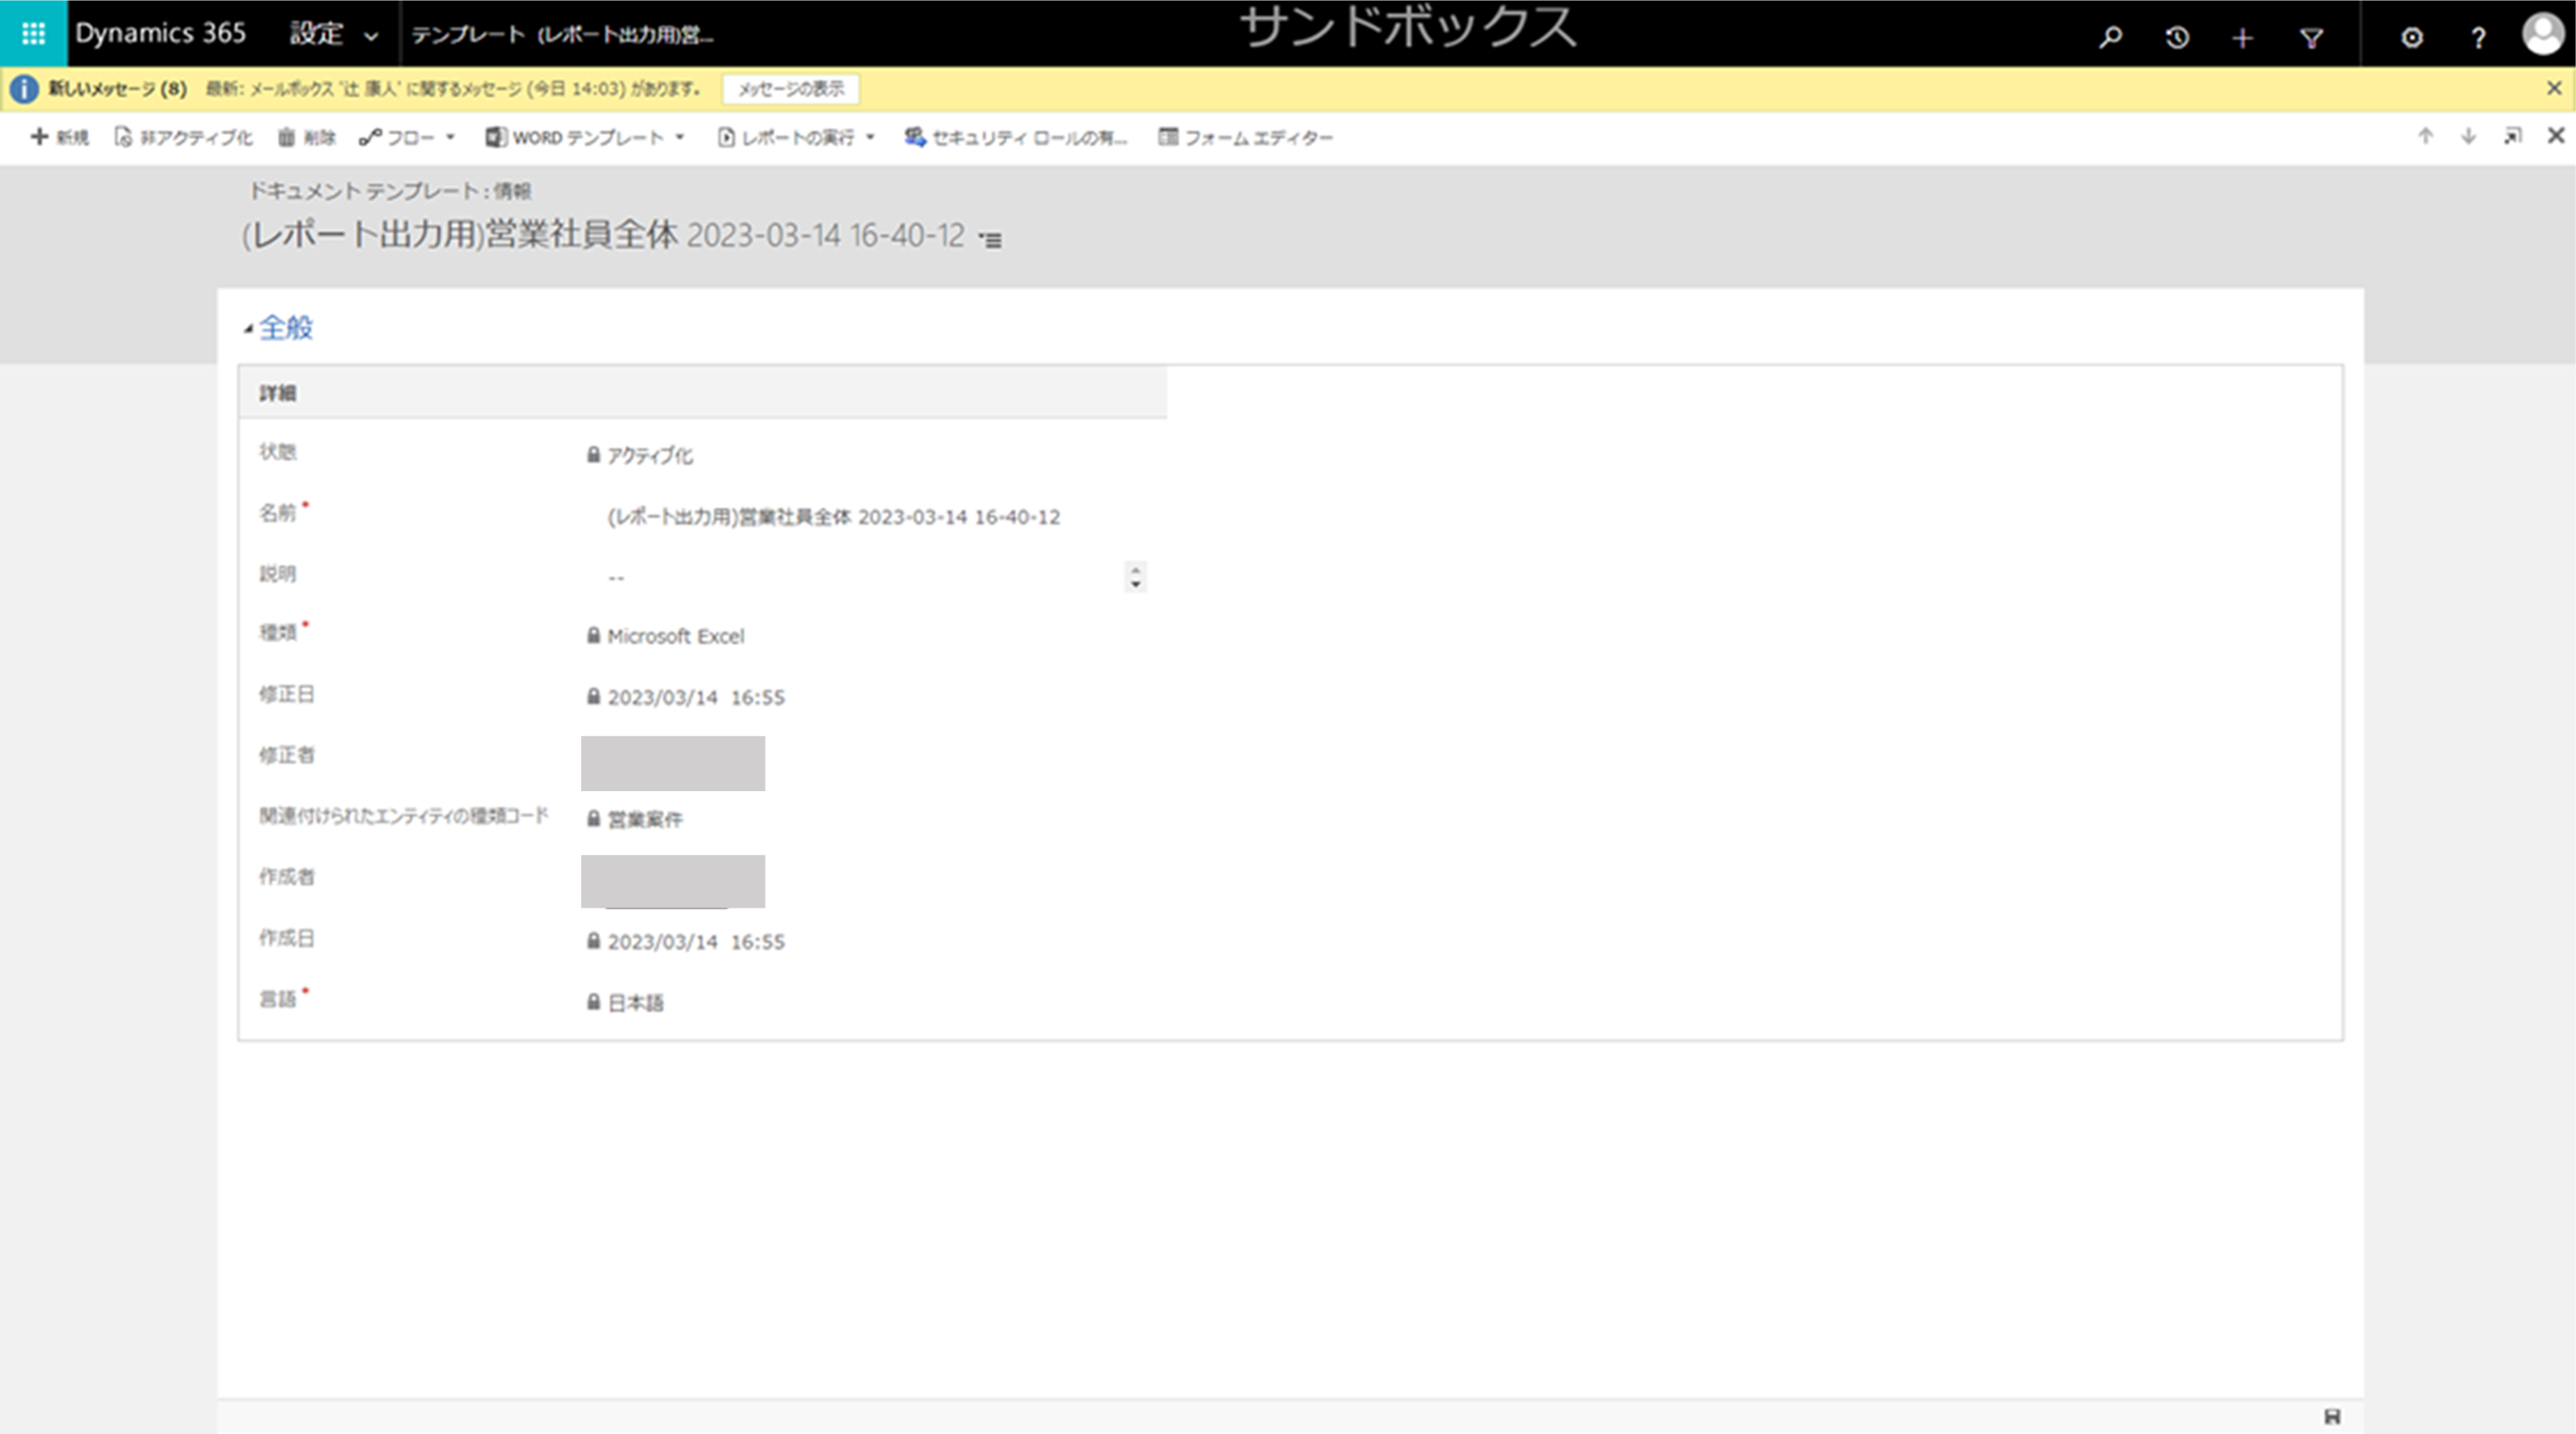Pop out the form in new window
This screenshot has width=2576, height=1434.
[x=2512, y=136]
